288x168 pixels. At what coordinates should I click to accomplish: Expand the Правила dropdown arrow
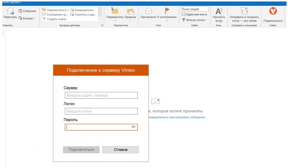click(130, 21)
